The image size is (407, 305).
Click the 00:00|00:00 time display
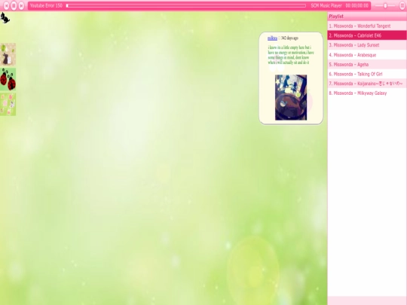tap(357, 6)
